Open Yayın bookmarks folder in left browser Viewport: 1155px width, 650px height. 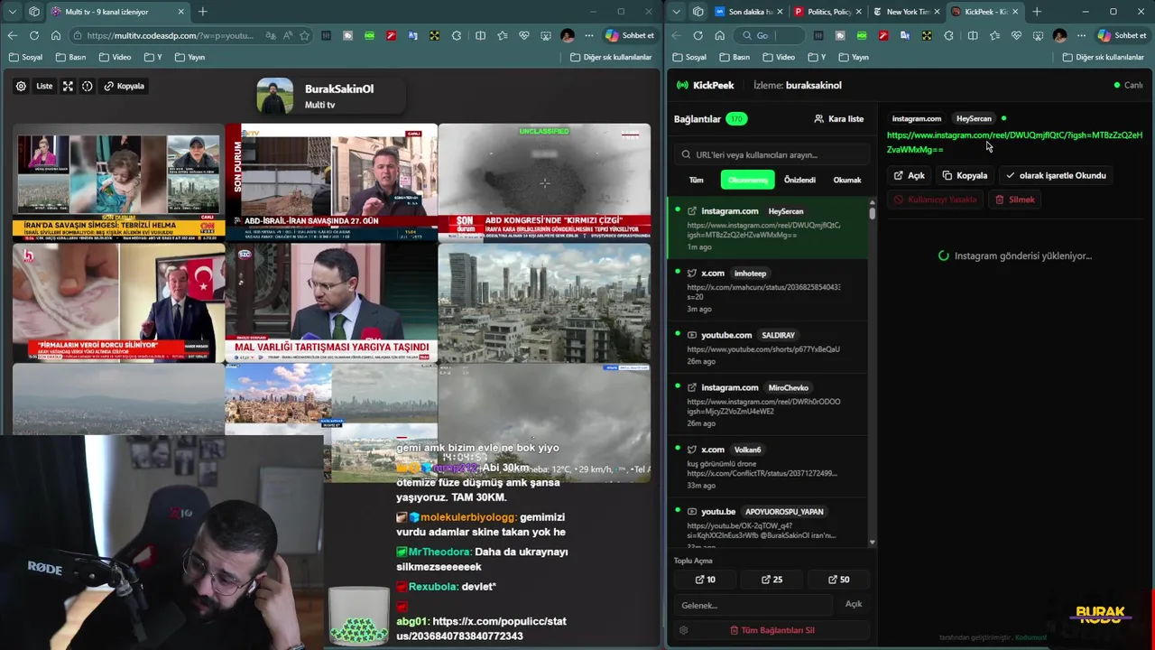coord(189,57)
